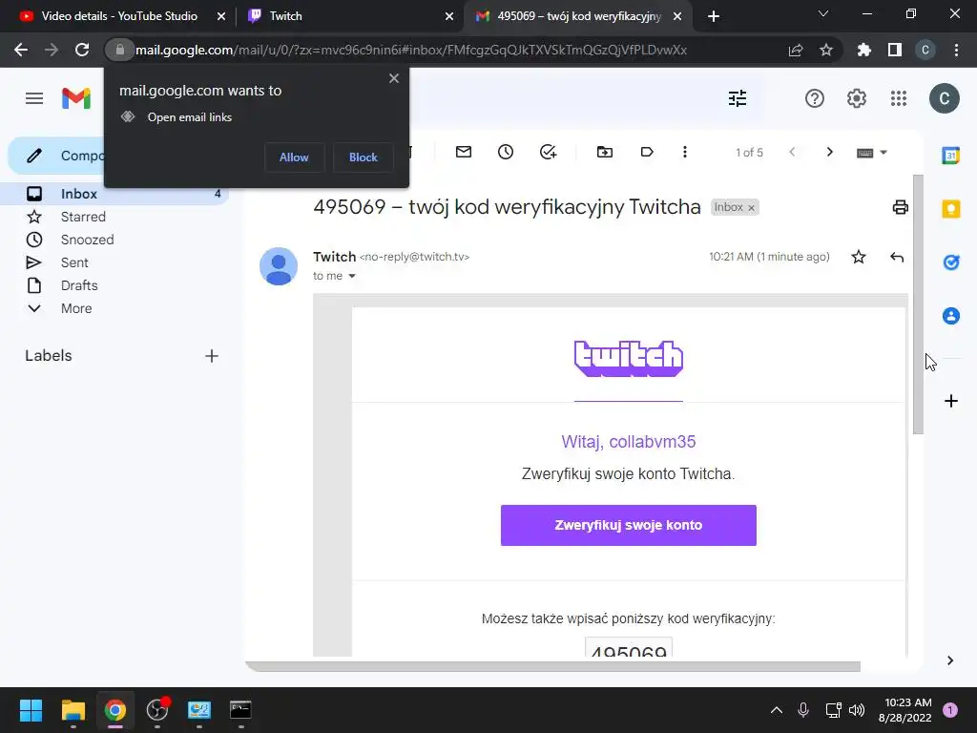Reload the page

82,50
